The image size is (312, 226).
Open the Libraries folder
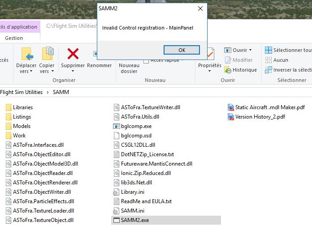click(22, 107)
